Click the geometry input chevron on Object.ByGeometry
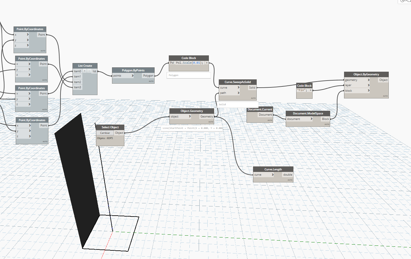 [x=368, y=80]
